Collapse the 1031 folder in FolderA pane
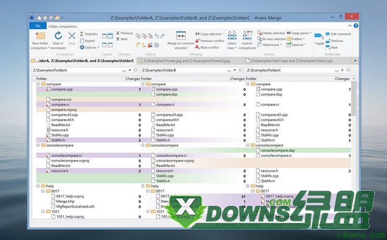This screenshot has width=387, height=240. click(43, 211)
